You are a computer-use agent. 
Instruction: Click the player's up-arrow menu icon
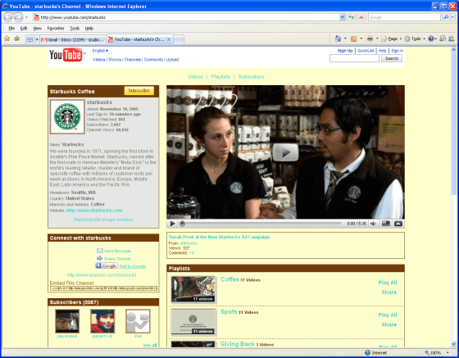point(398,224)
